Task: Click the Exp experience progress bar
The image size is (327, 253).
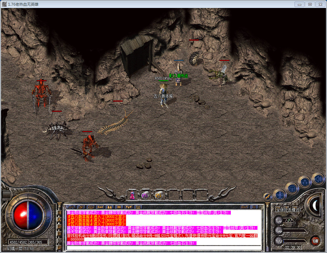Action: click(x=295, y=231)
